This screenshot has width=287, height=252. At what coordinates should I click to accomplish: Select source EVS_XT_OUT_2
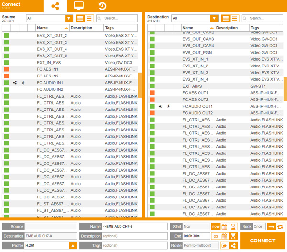pyautogui.click(x=70, y=36)
